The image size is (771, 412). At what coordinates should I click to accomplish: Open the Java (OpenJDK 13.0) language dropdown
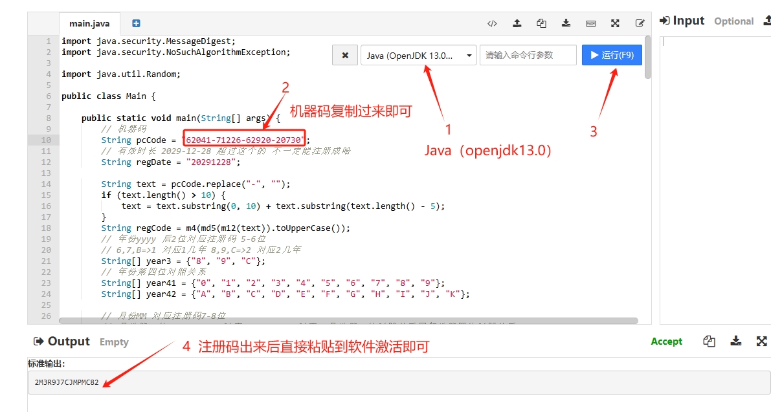[418, 56]
